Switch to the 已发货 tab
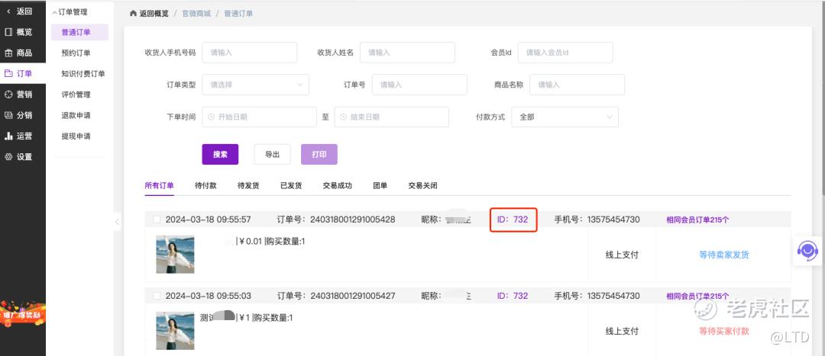The height and width of the screenshot is (356, 825). pos(291,185)
